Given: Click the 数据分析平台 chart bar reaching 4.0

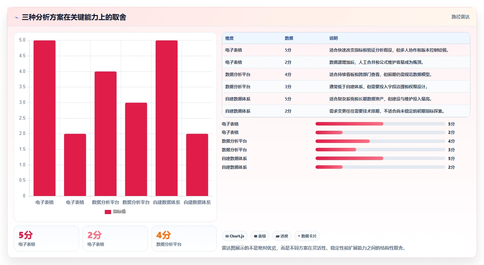Looking at the screenshot, I should pyautogui.click(x=106, y=134).
